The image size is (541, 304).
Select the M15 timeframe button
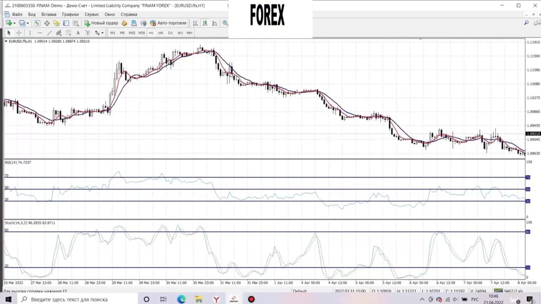click(132, 33)
